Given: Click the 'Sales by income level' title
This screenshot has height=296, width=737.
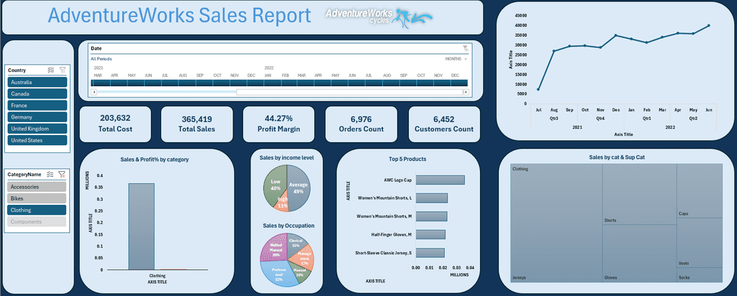Looking at the screenshot, I should [286, 157].
